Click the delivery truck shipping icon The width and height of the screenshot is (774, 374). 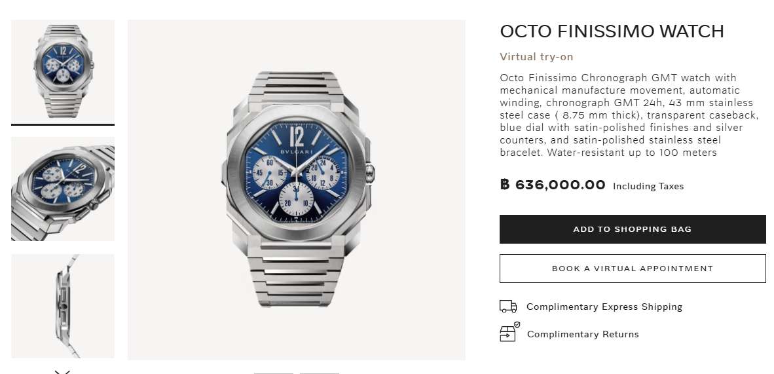pyautogui.click(x=508, y=307)
